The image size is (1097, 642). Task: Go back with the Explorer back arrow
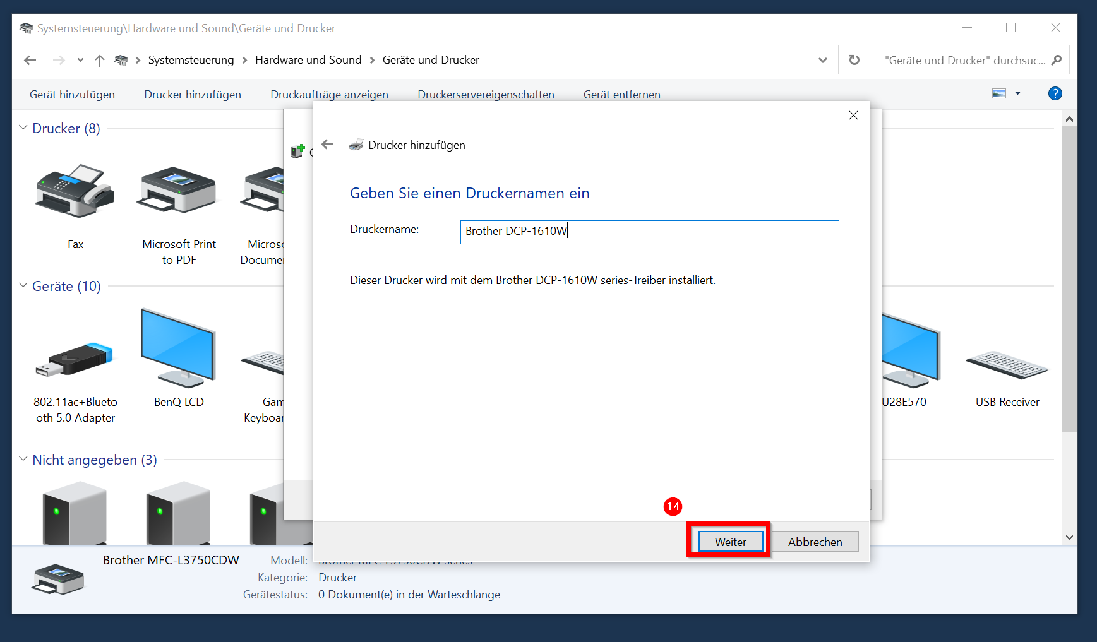coord(30,60)
